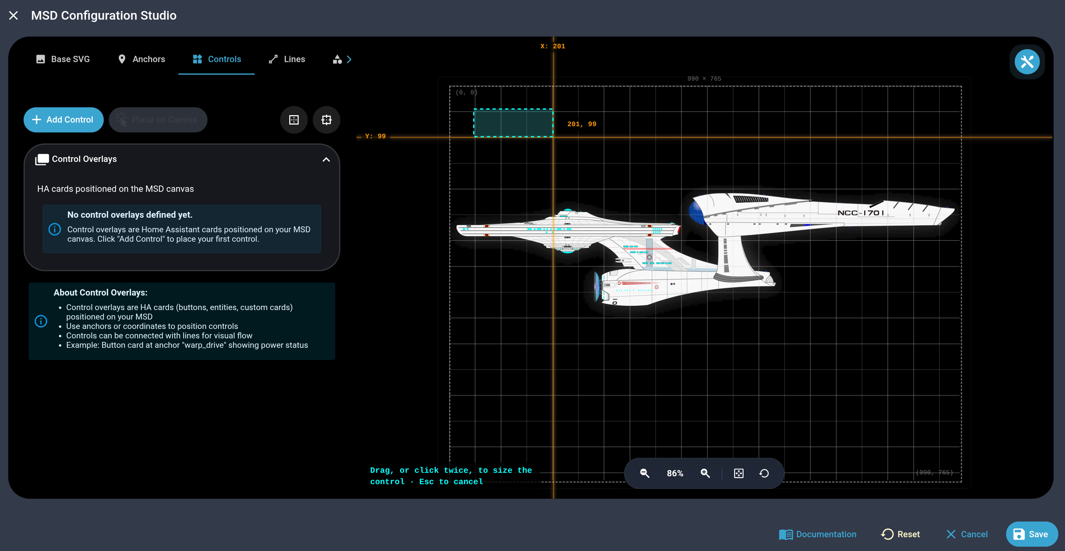Image resolution: width=1065 pixels, height=551 pixels.
Task: Close the MSD Configuration Studio dialog
Action: pyautogui.click(x=13, y=16)
